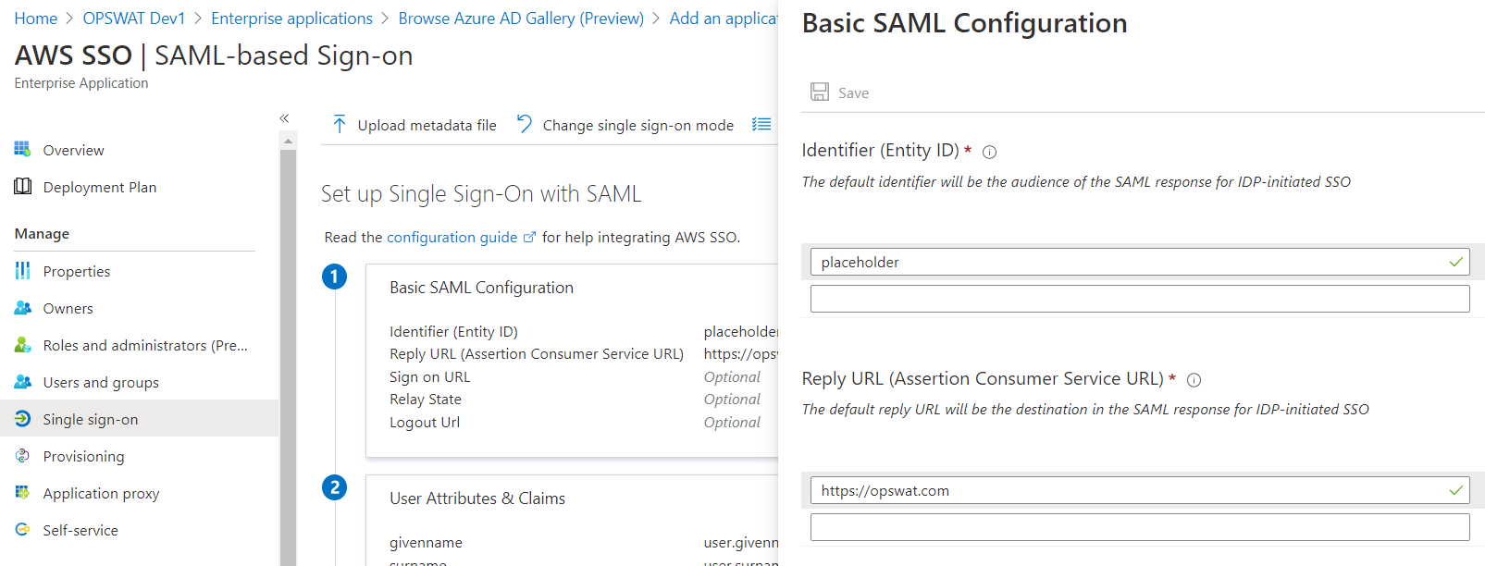Click the Reply URL info icon

(x=1194, y=380)
